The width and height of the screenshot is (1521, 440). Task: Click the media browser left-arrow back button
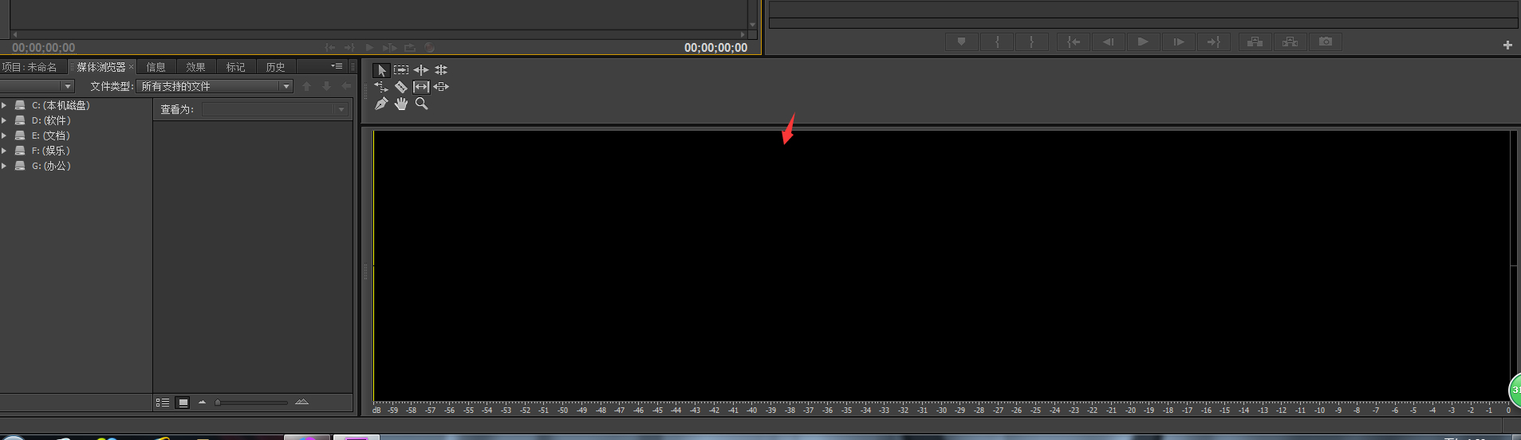click(x=346, y=86)
